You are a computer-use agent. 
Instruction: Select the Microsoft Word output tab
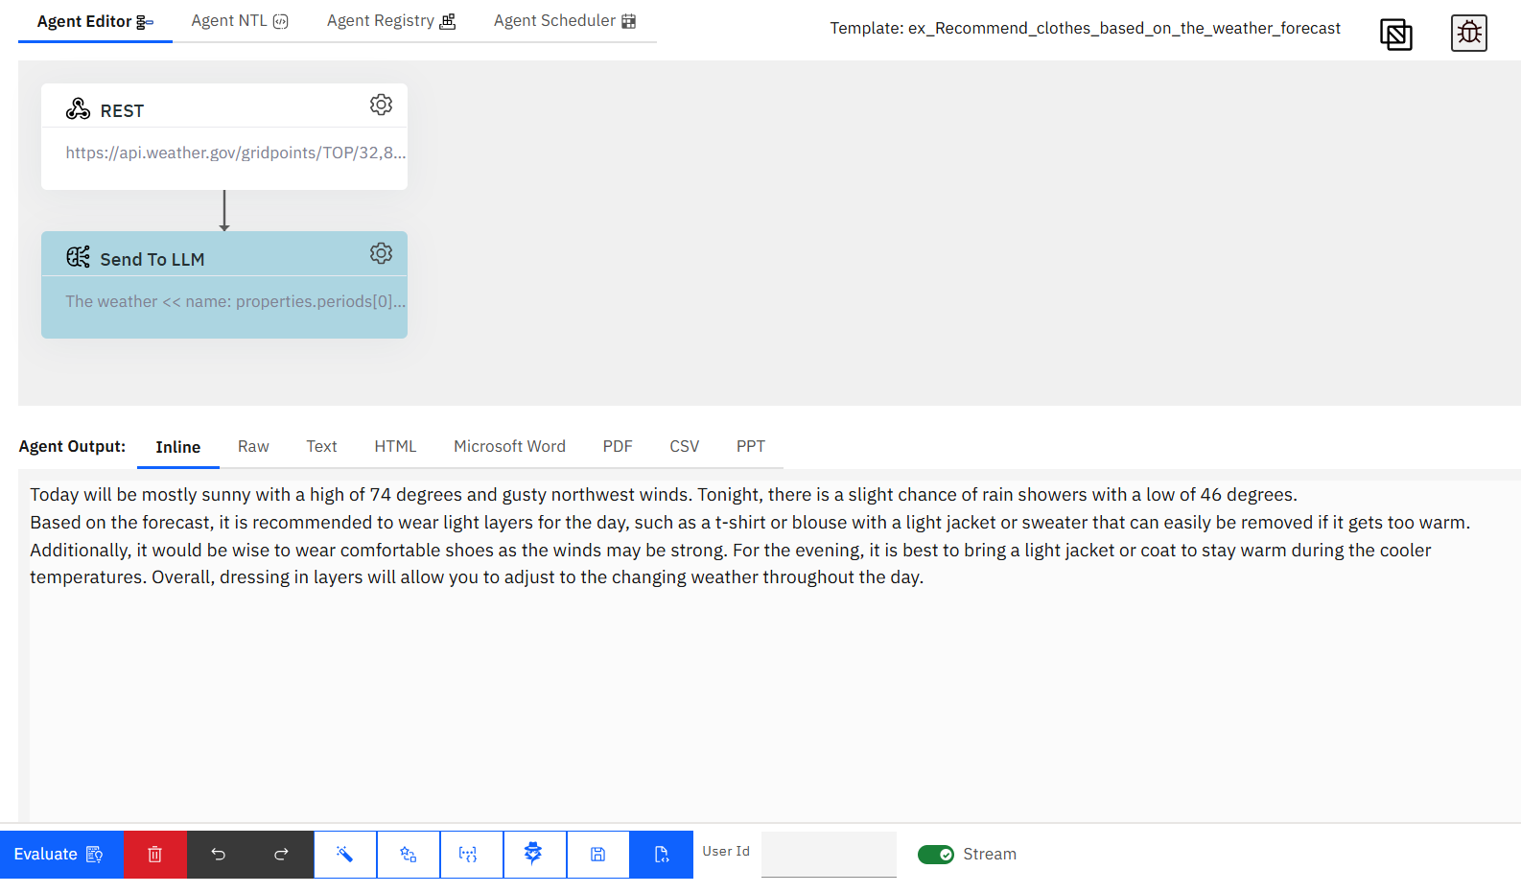(509, 447)
